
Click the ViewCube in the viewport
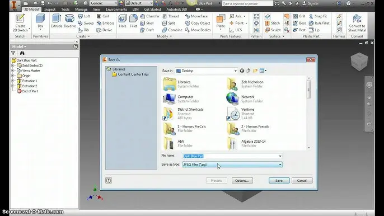coord(359,62)
